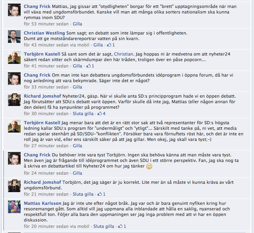The image size is (254, 233).
Task: Click thumbs-up count on Richard Jomshof's 30-minute comment
Action: [104, 114]
